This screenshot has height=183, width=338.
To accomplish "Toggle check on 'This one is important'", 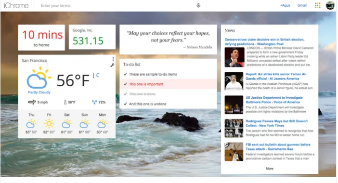I will 125,84.
